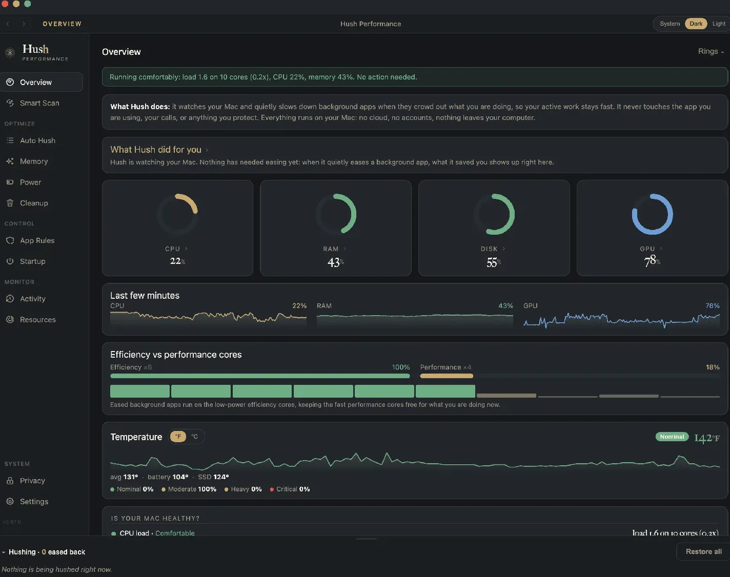Switch appearance to System
Image resolution: width=730 pixels, height=577 pixels.
click(x=670, y=24)
